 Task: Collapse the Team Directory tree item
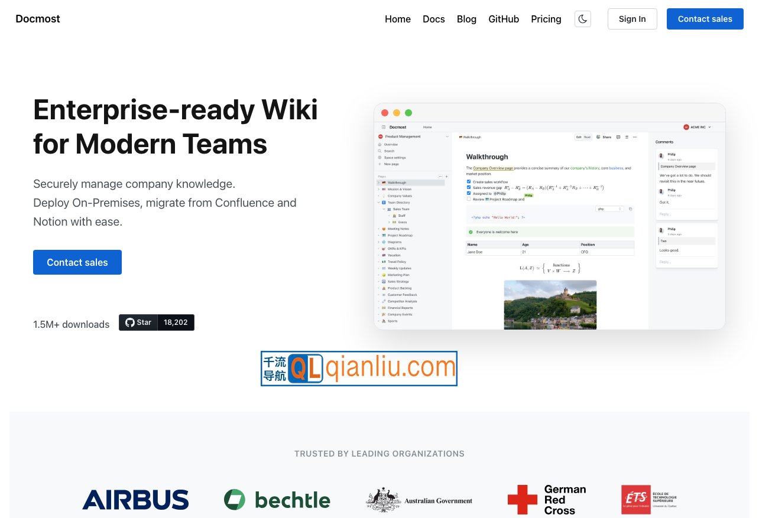[x=379, y=203]
